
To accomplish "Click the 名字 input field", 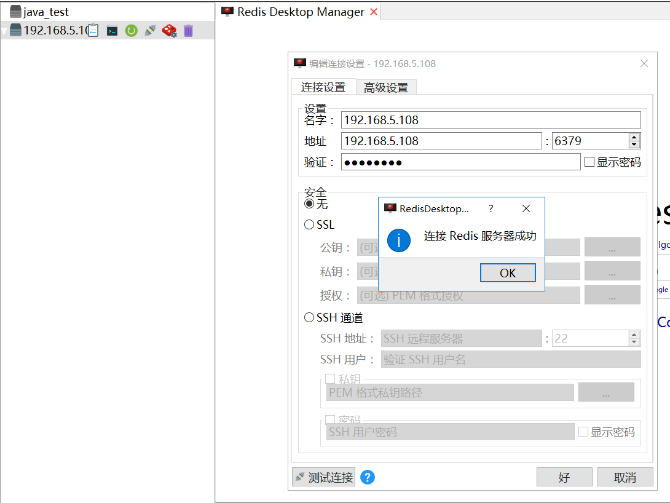I will 491,120.
